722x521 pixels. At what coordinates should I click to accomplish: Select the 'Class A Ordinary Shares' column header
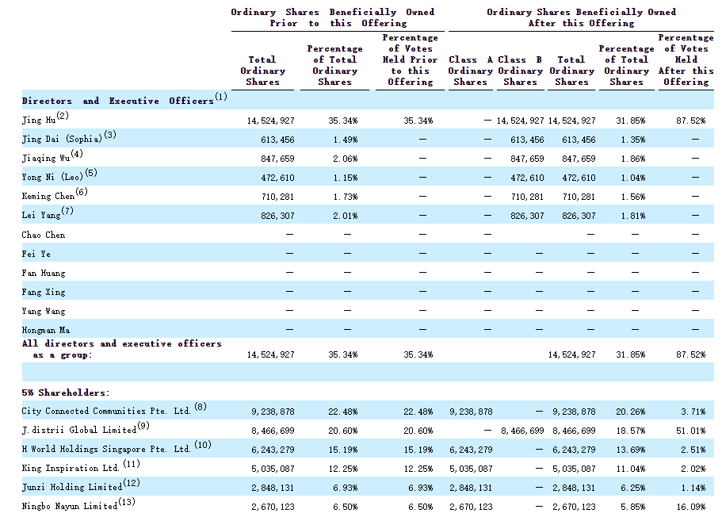tap(471, 71)
